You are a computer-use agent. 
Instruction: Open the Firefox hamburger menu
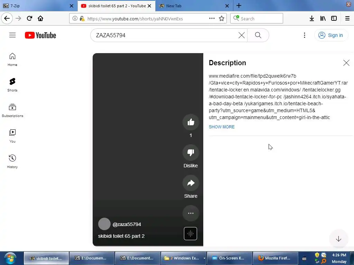coord(347,19)
